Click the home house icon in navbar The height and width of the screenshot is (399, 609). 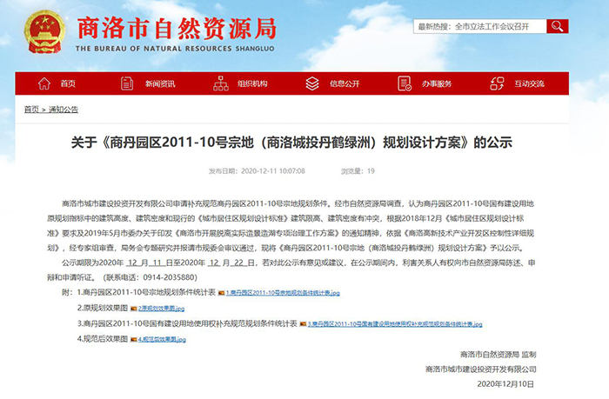click(x=44, y=83)
